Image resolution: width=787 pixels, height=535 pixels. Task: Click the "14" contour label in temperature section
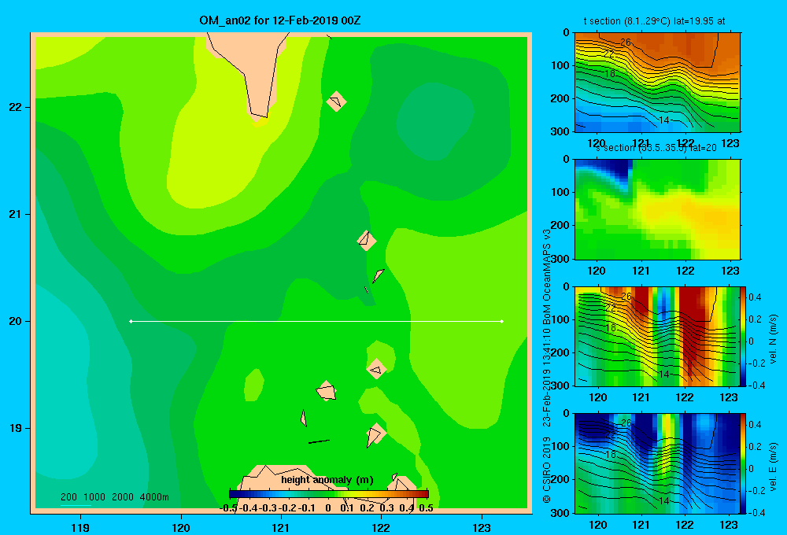pos(664,120)
